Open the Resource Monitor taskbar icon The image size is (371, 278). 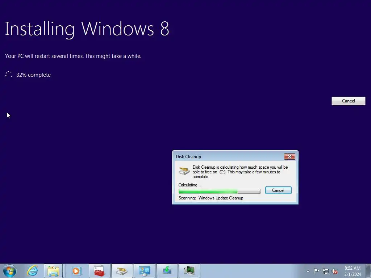(x=189, y=271)
